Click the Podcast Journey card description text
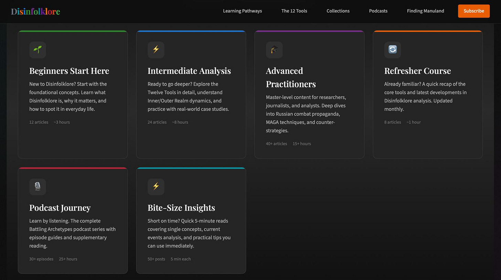 73,233
